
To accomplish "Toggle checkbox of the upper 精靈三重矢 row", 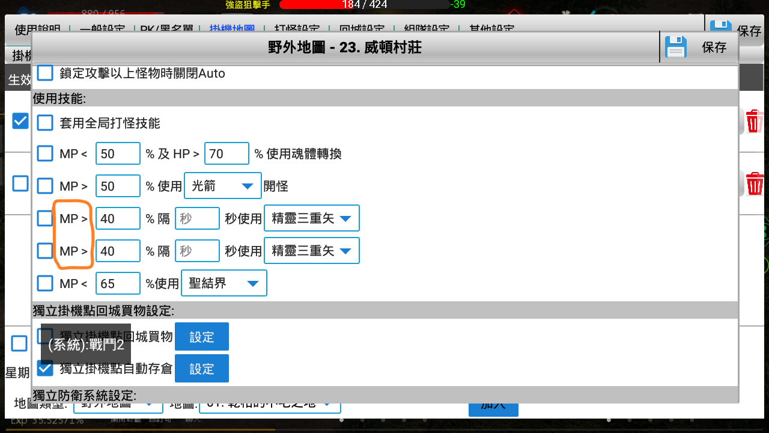I will coord(45,218).
